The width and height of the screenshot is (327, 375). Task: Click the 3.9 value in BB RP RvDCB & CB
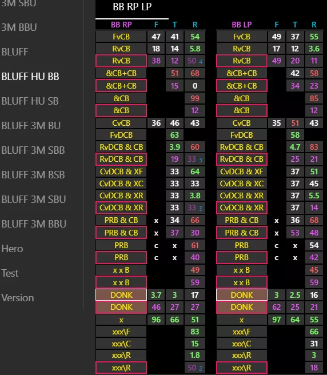click(x=174, y=147)
